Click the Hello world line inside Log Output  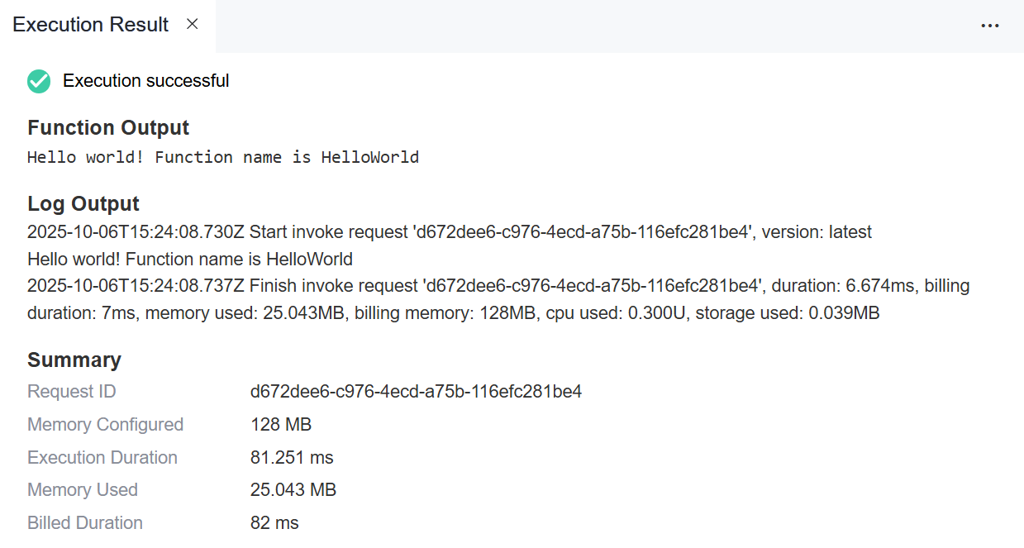(190, 260)
